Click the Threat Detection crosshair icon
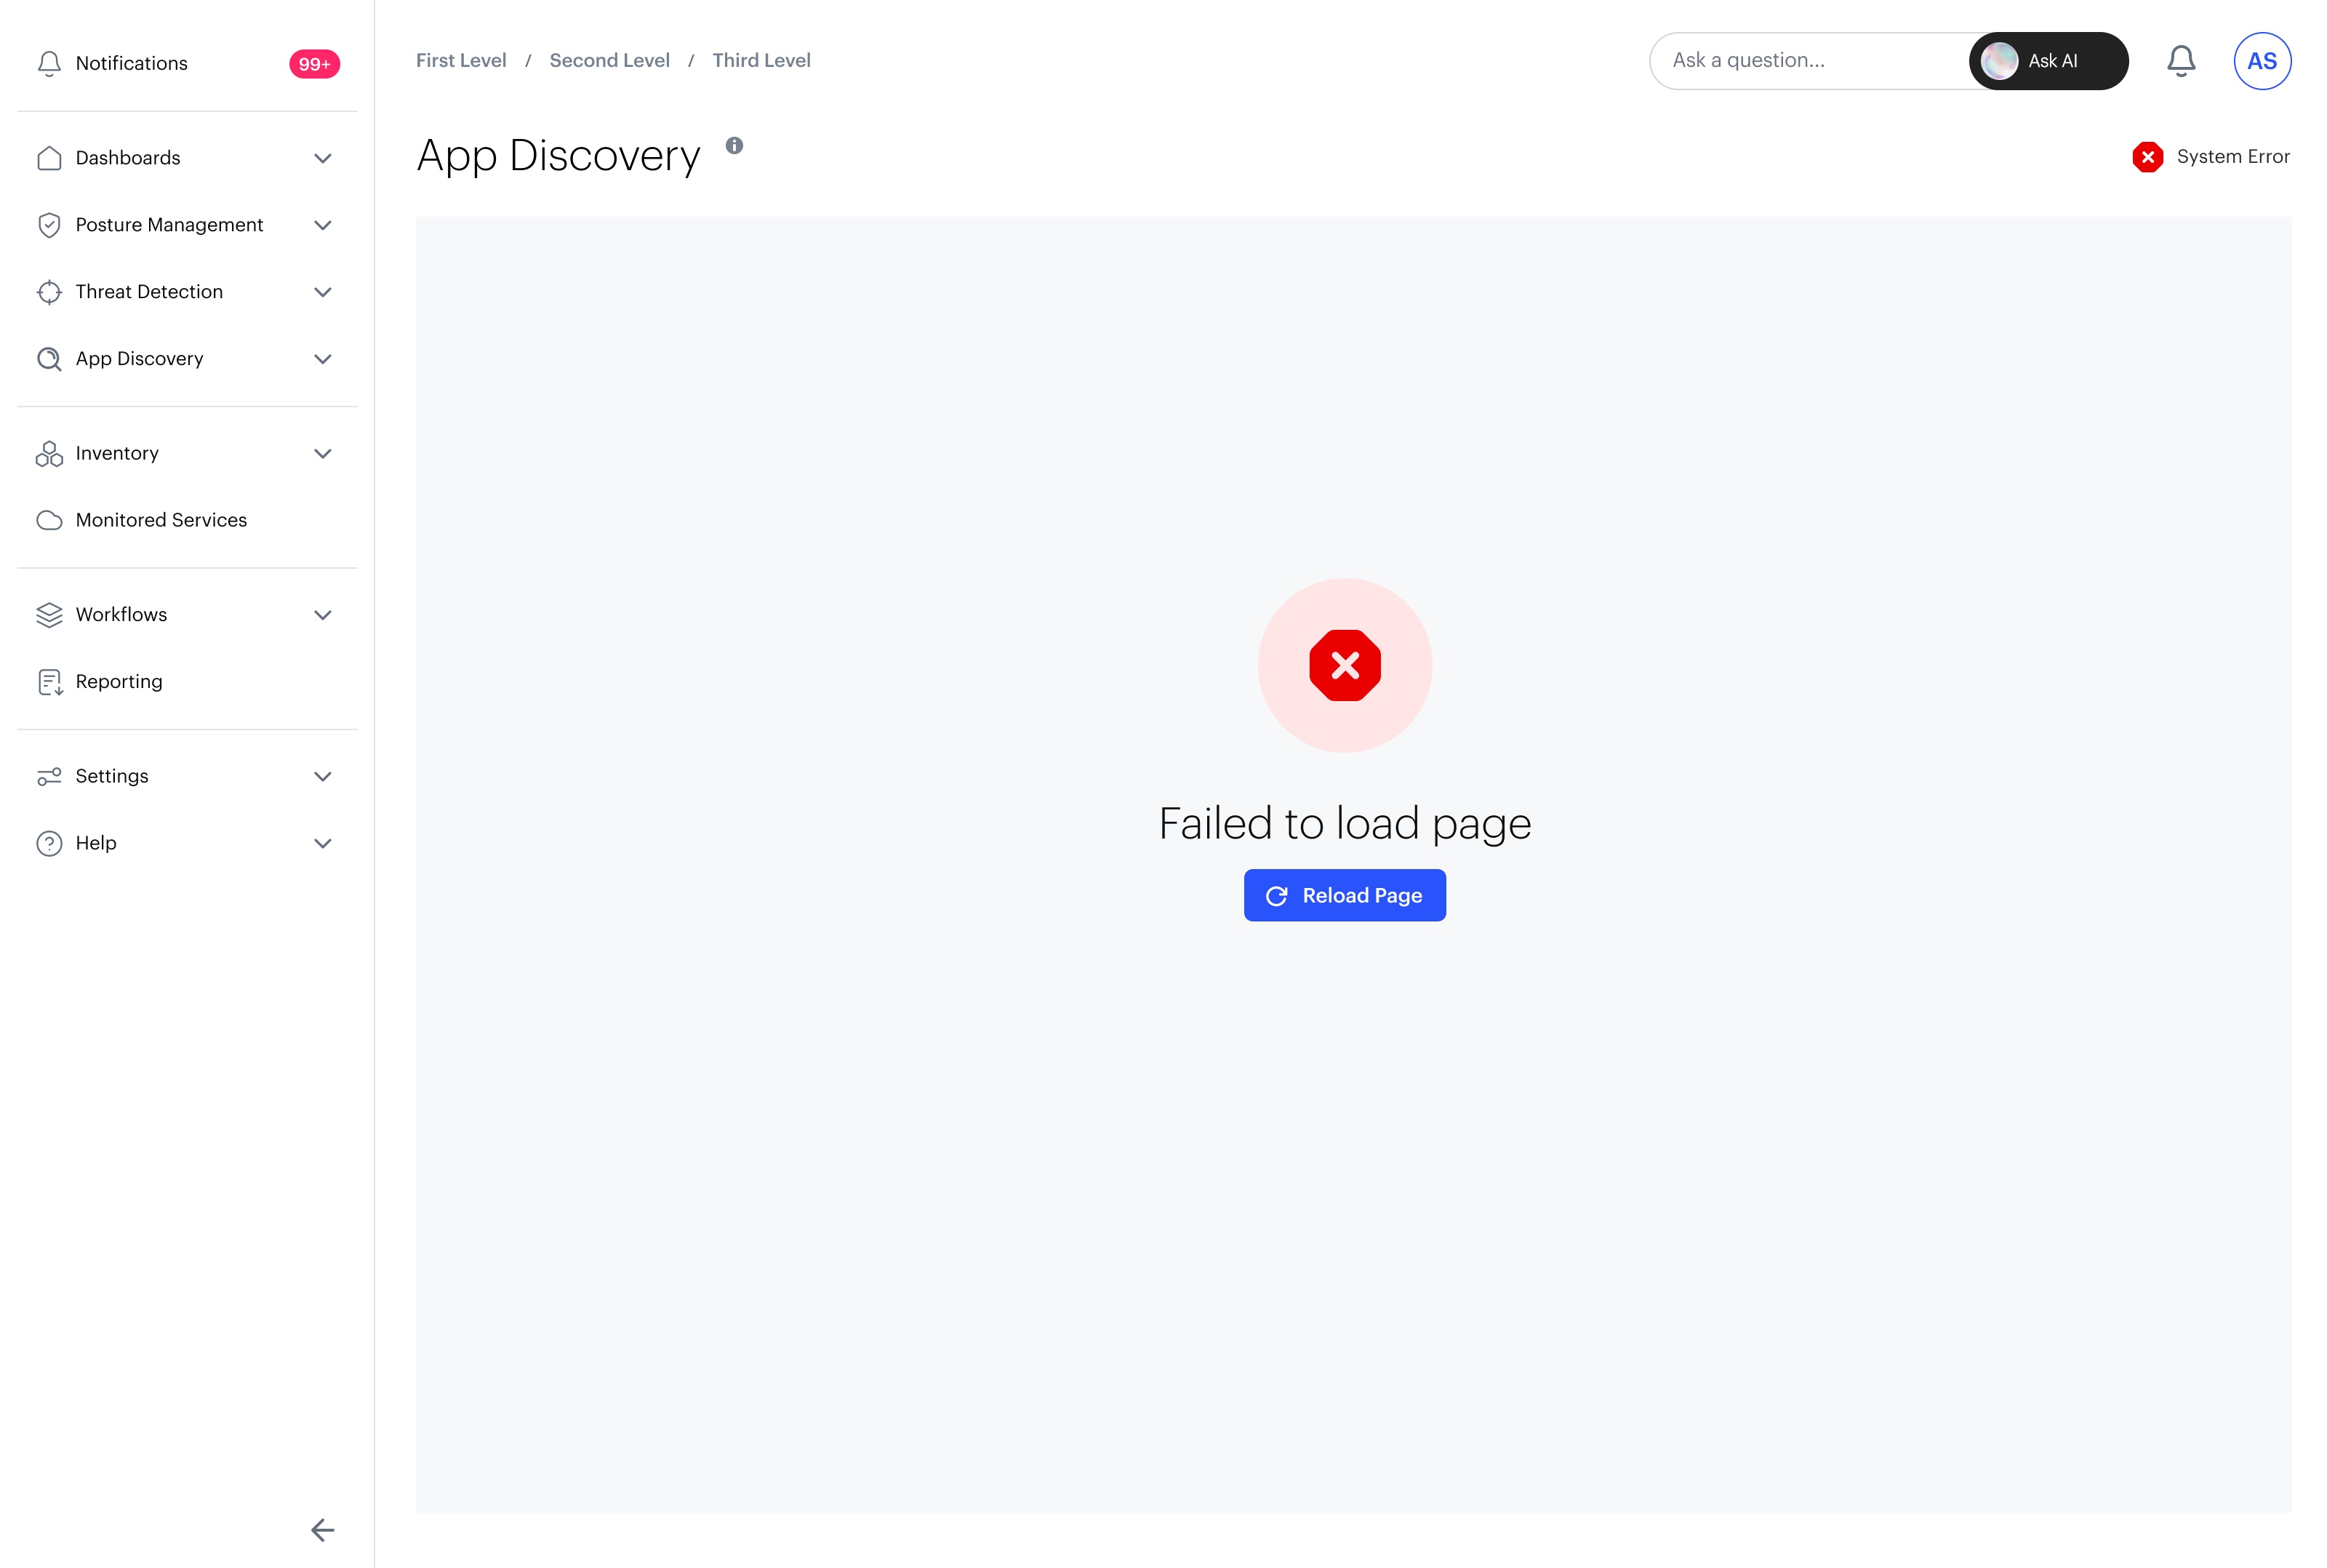This screenshot has height=1568, width=2327. point(49,292)
